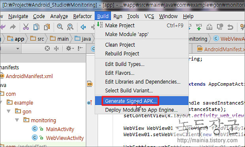Choose Deploy Module to App Engine
The height and width of the screenshot is (147, 245).
coord(141,110)
